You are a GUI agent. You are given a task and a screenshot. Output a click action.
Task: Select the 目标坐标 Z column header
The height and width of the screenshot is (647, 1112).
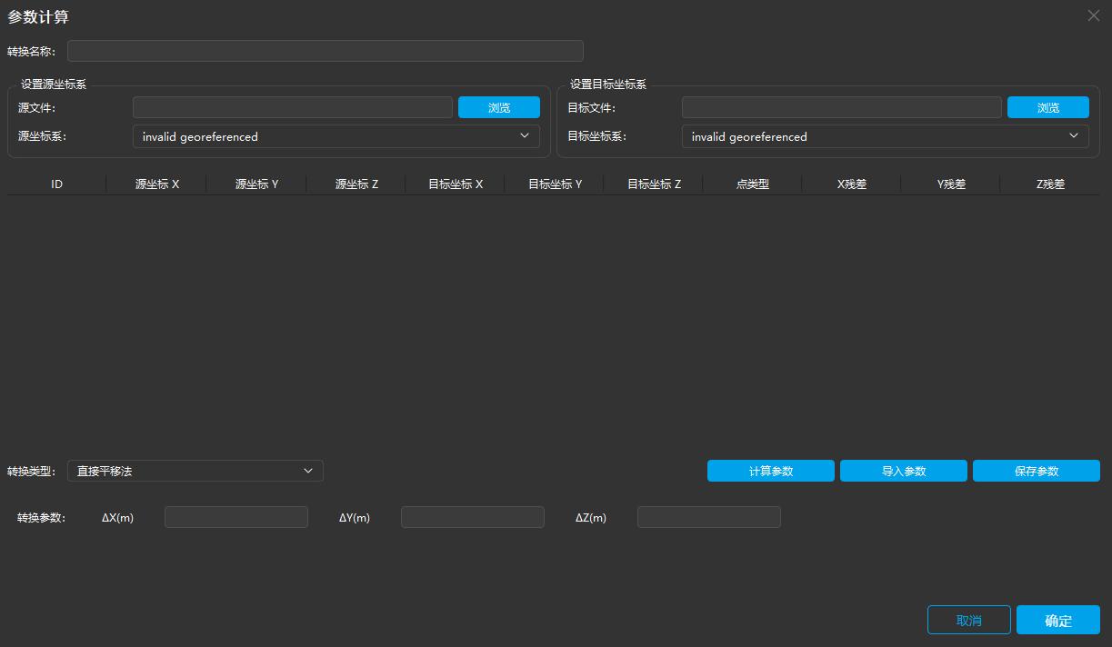(x=654, y=184)
